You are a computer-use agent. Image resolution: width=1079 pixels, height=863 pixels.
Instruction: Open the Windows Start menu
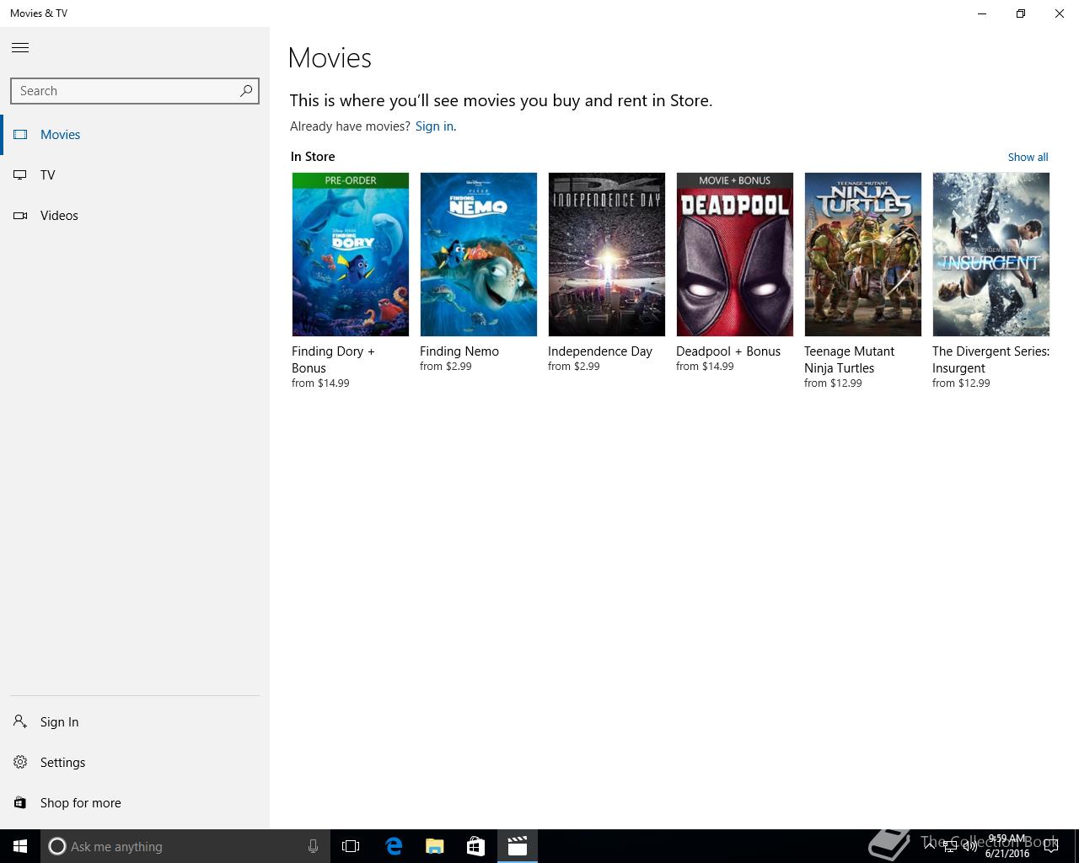click(x=20, y=846)
